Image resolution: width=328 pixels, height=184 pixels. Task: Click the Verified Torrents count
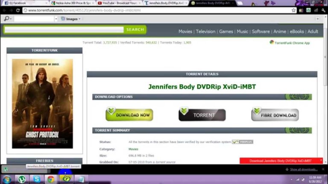(x=151, y=43)
